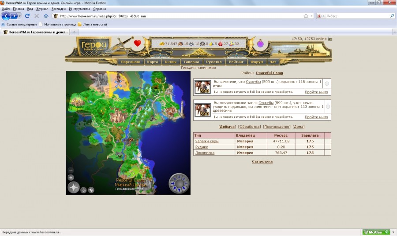Open the Статистика link

262,162
